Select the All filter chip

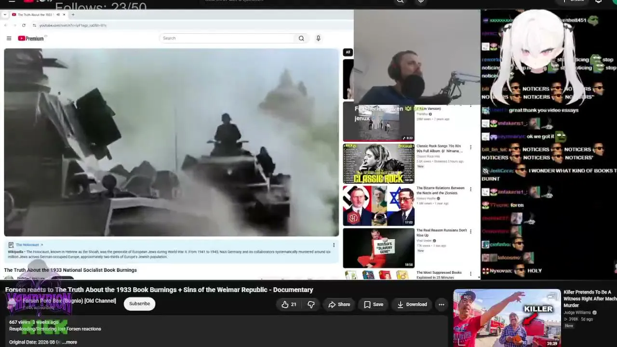tap(348, 52)
